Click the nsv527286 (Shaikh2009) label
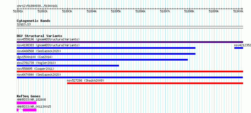The height and width of the screenshot is (113, 251). pyautogui.click(x=85, y=80)
